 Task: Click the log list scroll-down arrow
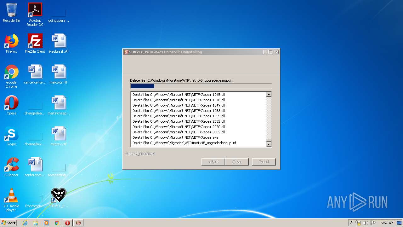(269, 144)
